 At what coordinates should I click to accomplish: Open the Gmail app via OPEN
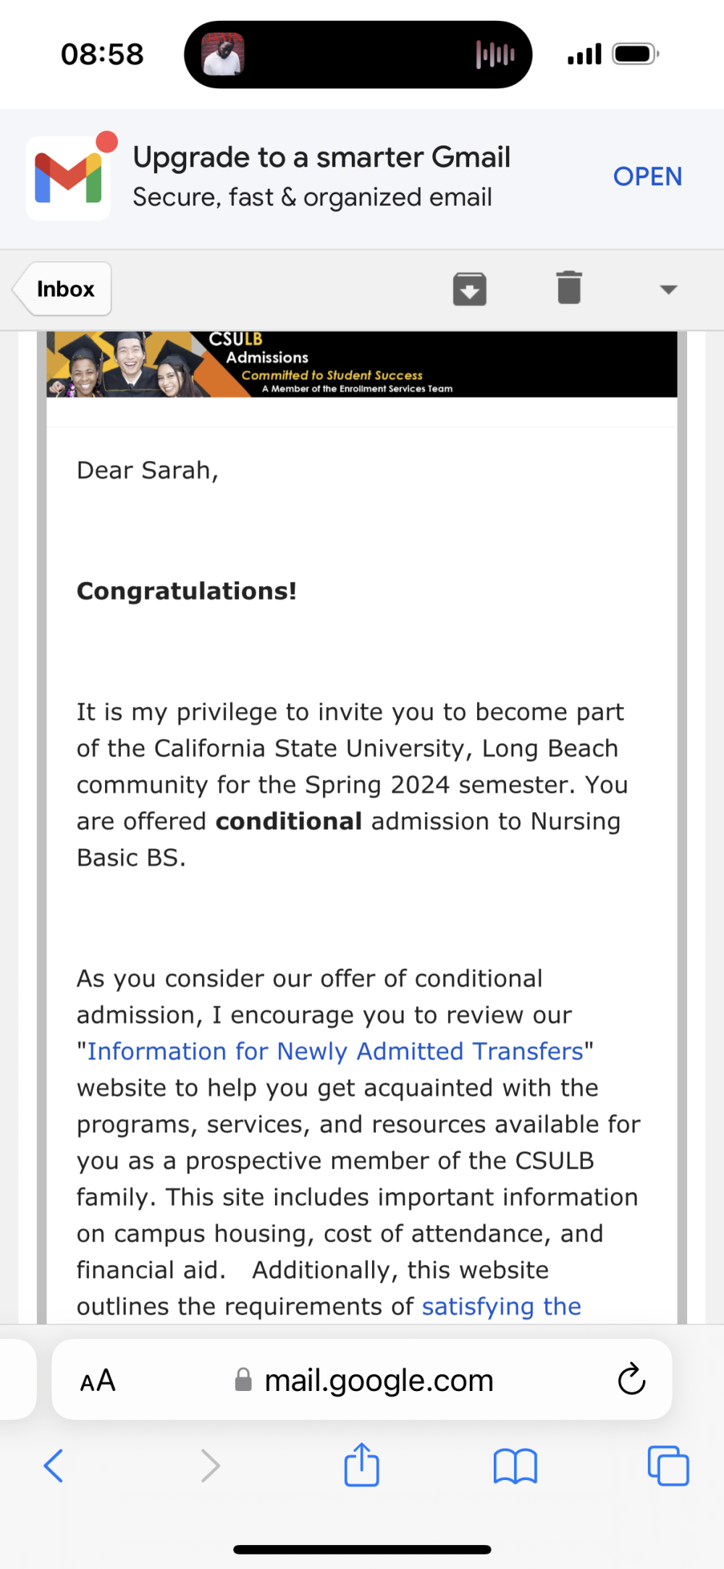pos(647,177)
